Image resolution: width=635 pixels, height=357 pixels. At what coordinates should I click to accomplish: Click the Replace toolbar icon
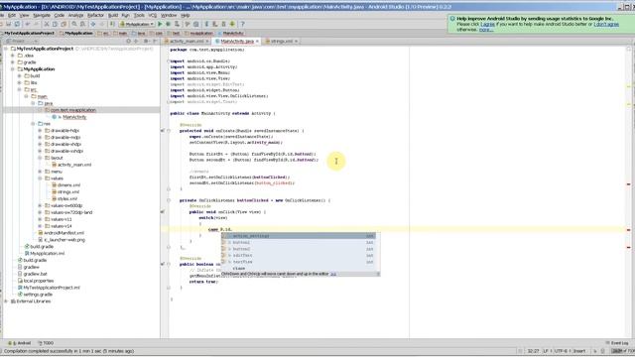pyautogui.click(x=82, y=24)
